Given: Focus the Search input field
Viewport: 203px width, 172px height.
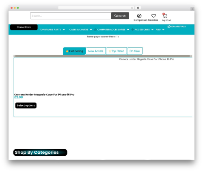Looking at the screenshot, I should 71,16.
